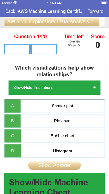Click the Show Answer button
The image size is (109, 194).
pos(54,165)
